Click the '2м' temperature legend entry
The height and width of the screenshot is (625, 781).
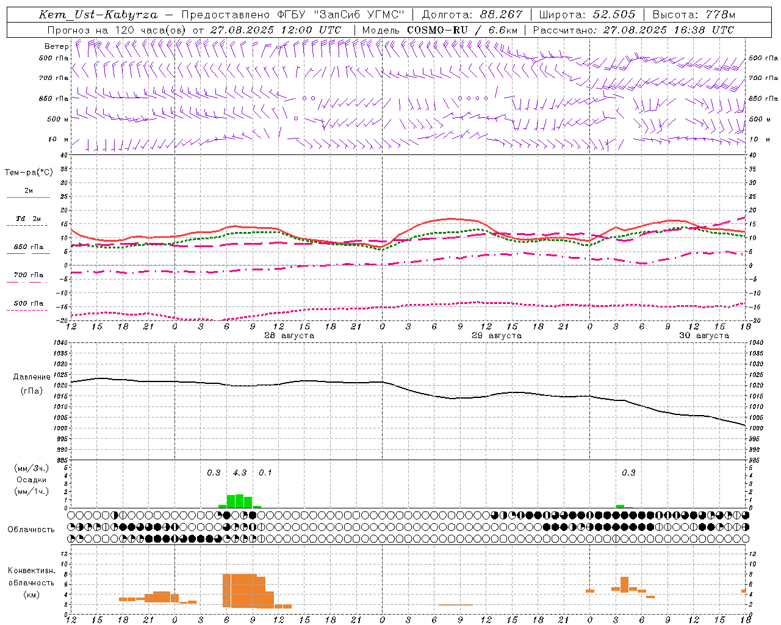pyautogui.click(x=29, y=190)
